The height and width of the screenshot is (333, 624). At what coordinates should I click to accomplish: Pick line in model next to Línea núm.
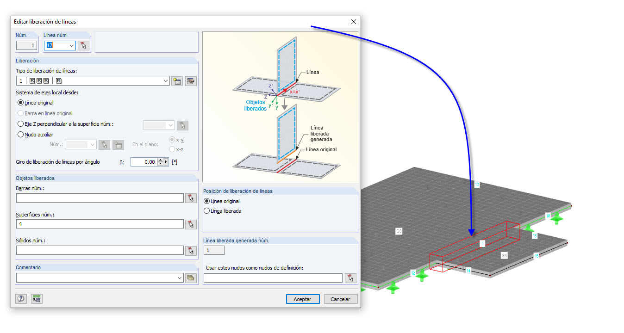[83, 45]
